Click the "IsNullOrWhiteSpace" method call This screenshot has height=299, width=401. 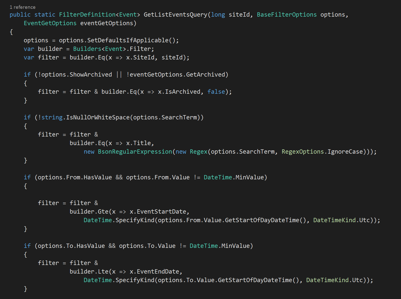click(98, 117)
